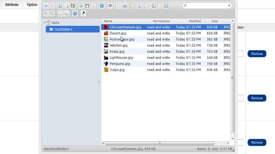Click the Koala.jpg thumbnail icon

(106, 51)
